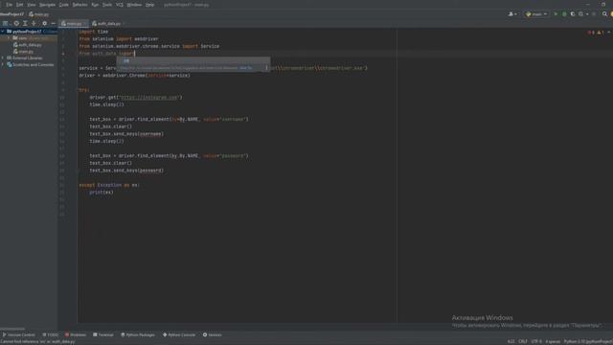This screenshot has width=613, height=345.
Task: Close the main.py editor tab
Action: point(85,24)
